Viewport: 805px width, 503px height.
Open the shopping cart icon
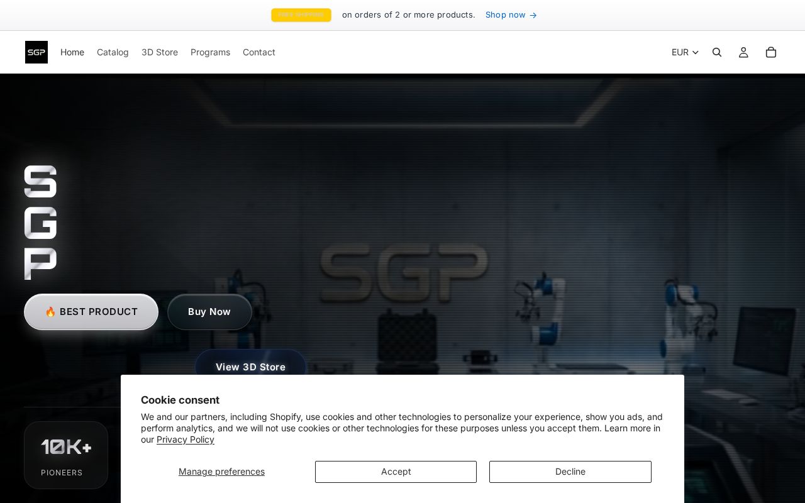771,52
